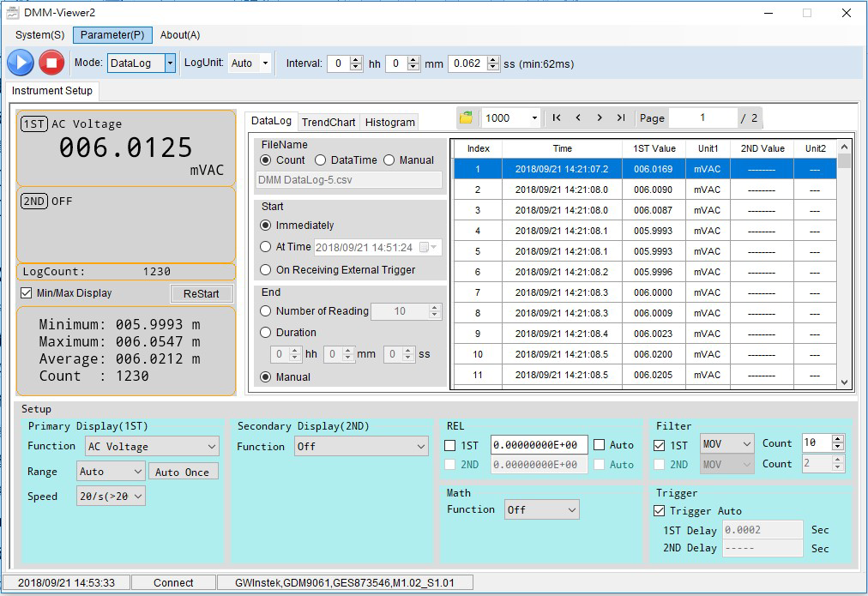Expand the Mode DataLog dropdown

tap(170, 63)
